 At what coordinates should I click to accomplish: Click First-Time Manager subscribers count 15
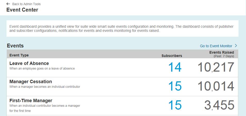tap(175, 105)
